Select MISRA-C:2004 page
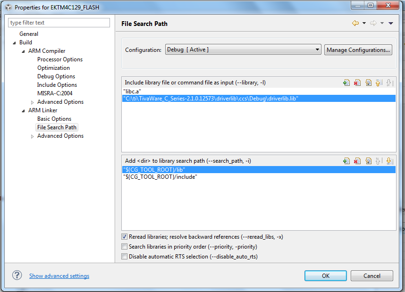Image resolution: width=405 pixels, height=292 pixels. (x=55, y=93)
